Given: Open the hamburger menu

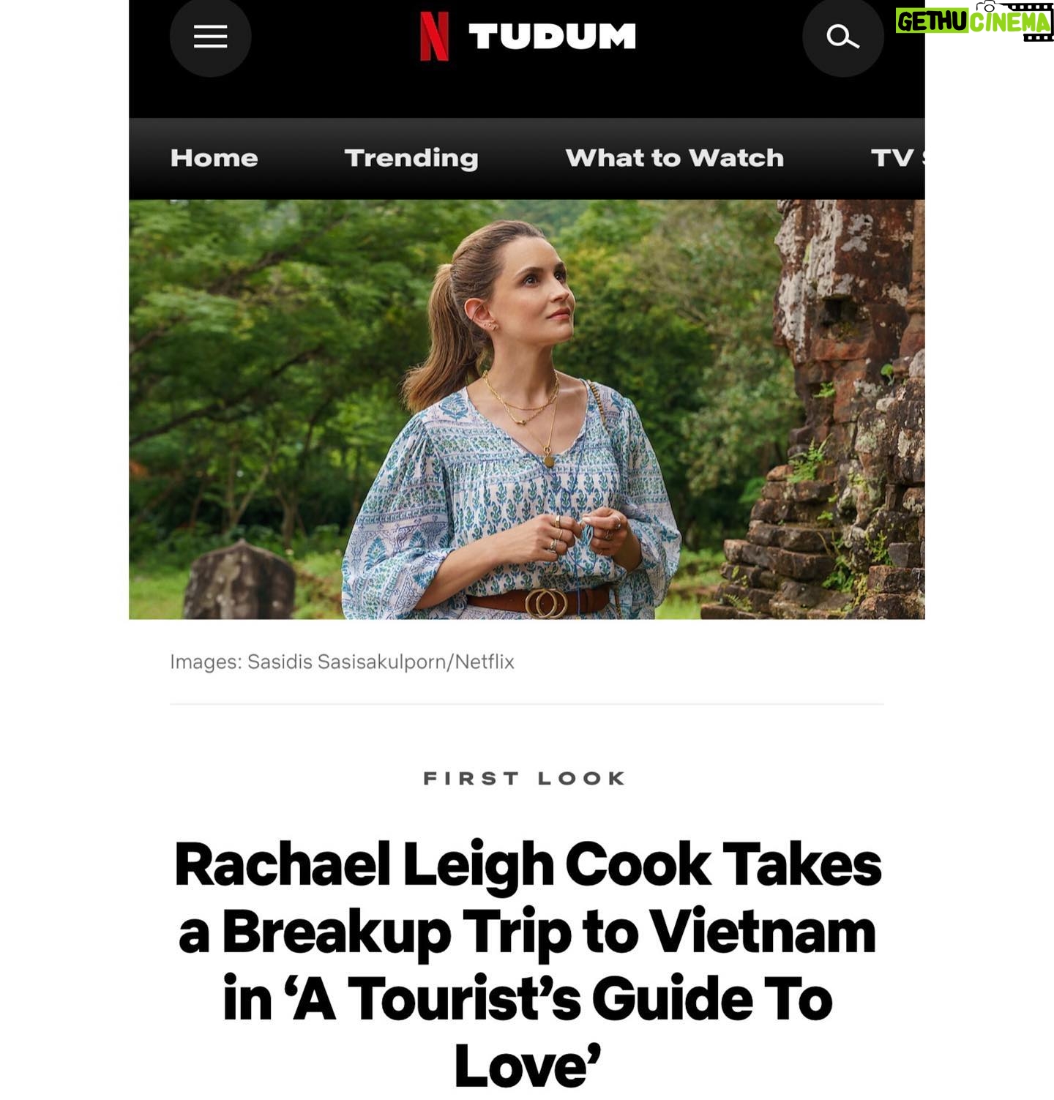Looking at the screenshot, I should tap(210, 37).
